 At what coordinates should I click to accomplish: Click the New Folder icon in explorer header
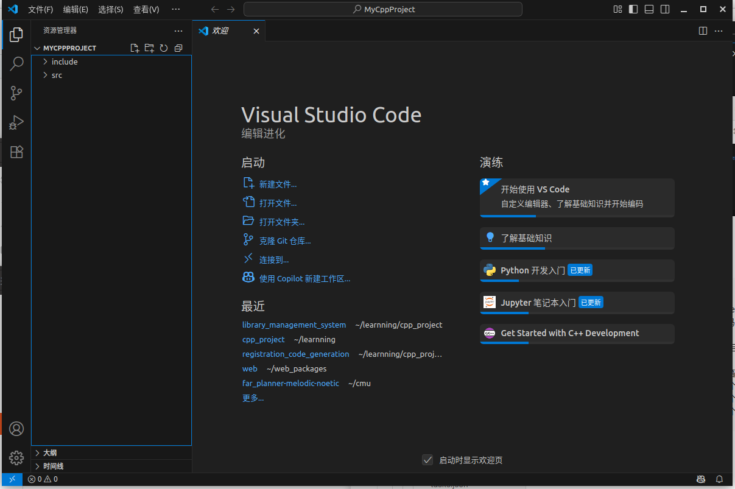[x=149, y=48]
